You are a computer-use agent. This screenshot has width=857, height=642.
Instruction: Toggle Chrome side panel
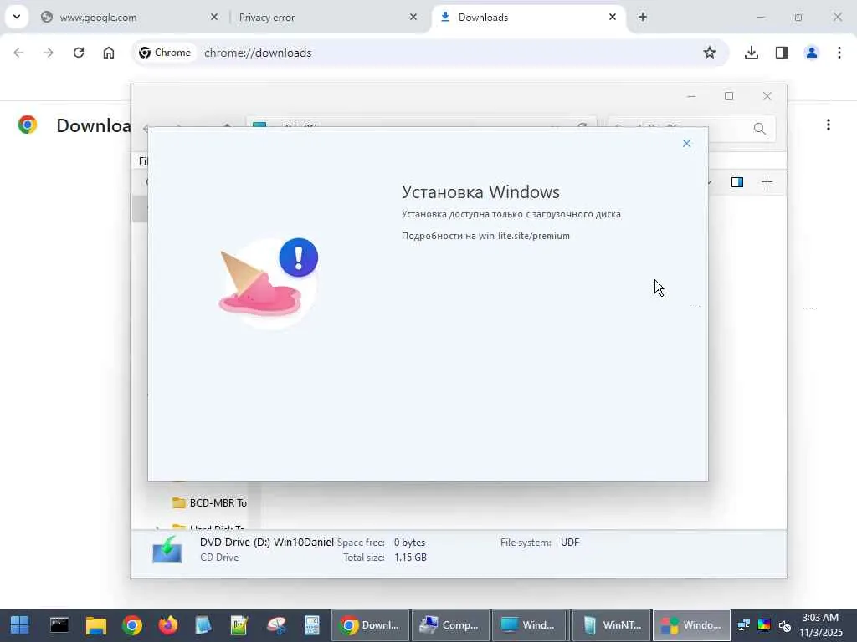click(782, 53)
